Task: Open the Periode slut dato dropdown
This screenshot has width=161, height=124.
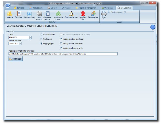Action: [x=20, y=43]
